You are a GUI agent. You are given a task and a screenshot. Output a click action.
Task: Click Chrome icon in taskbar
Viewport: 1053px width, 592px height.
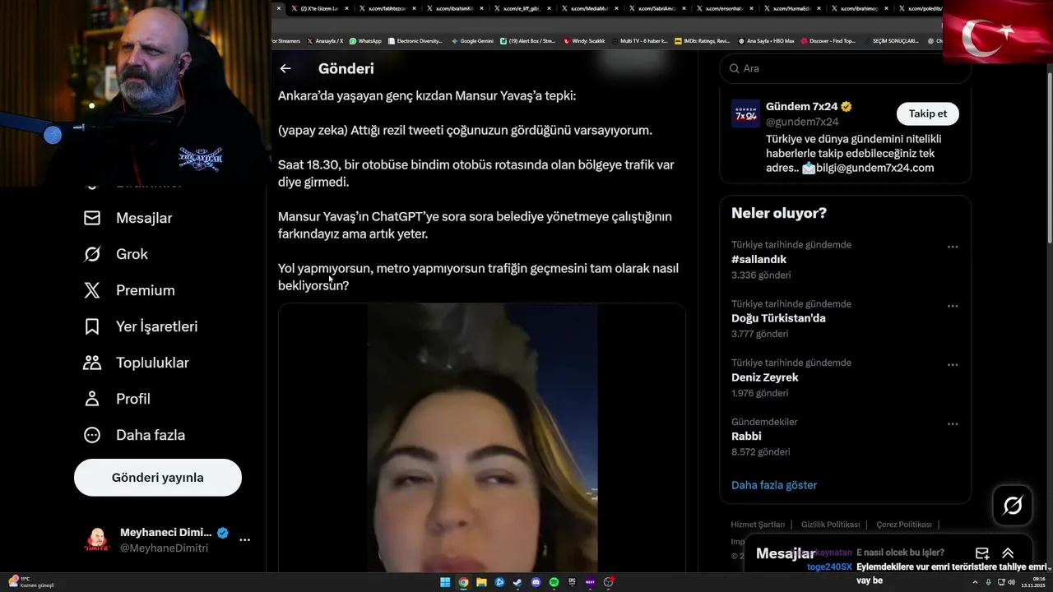(x=463, y=582)
